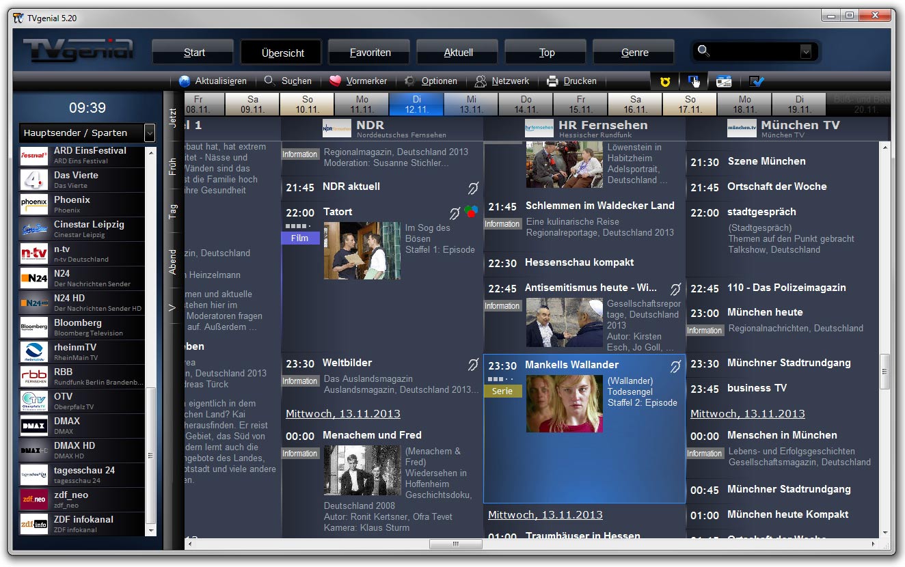Click the colored dots icon beside Tatort
The width and height of the screenshot is (905, 567).
point(470,211)
